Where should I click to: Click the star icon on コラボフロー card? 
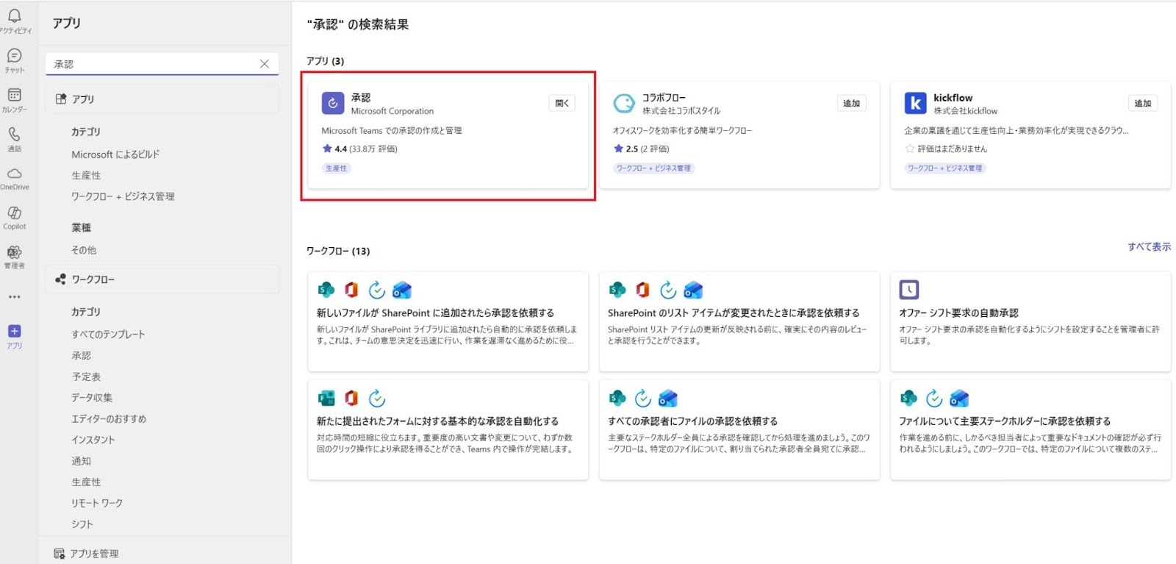point(618,149)
